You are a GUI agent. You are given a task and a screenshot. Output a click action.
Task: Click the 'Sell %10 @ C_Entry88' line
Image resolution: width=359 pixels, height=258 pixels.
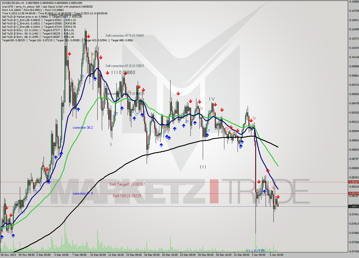(x=39, y=27)
